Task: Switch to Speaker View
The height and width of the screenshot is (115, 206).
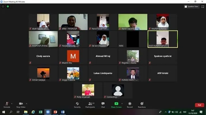Action: (192, 6)
